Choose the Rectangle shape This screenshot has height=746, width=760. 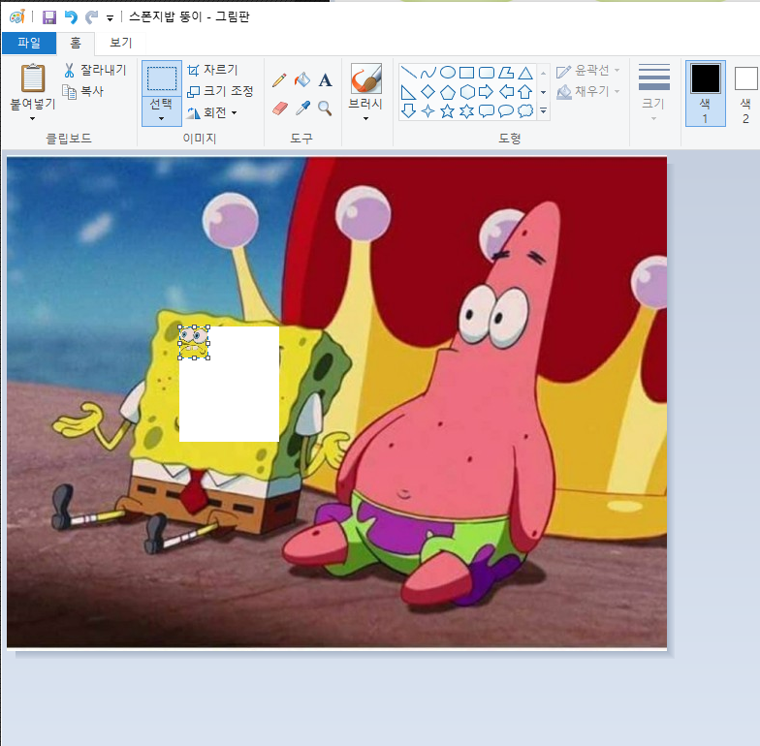point(467,73)
